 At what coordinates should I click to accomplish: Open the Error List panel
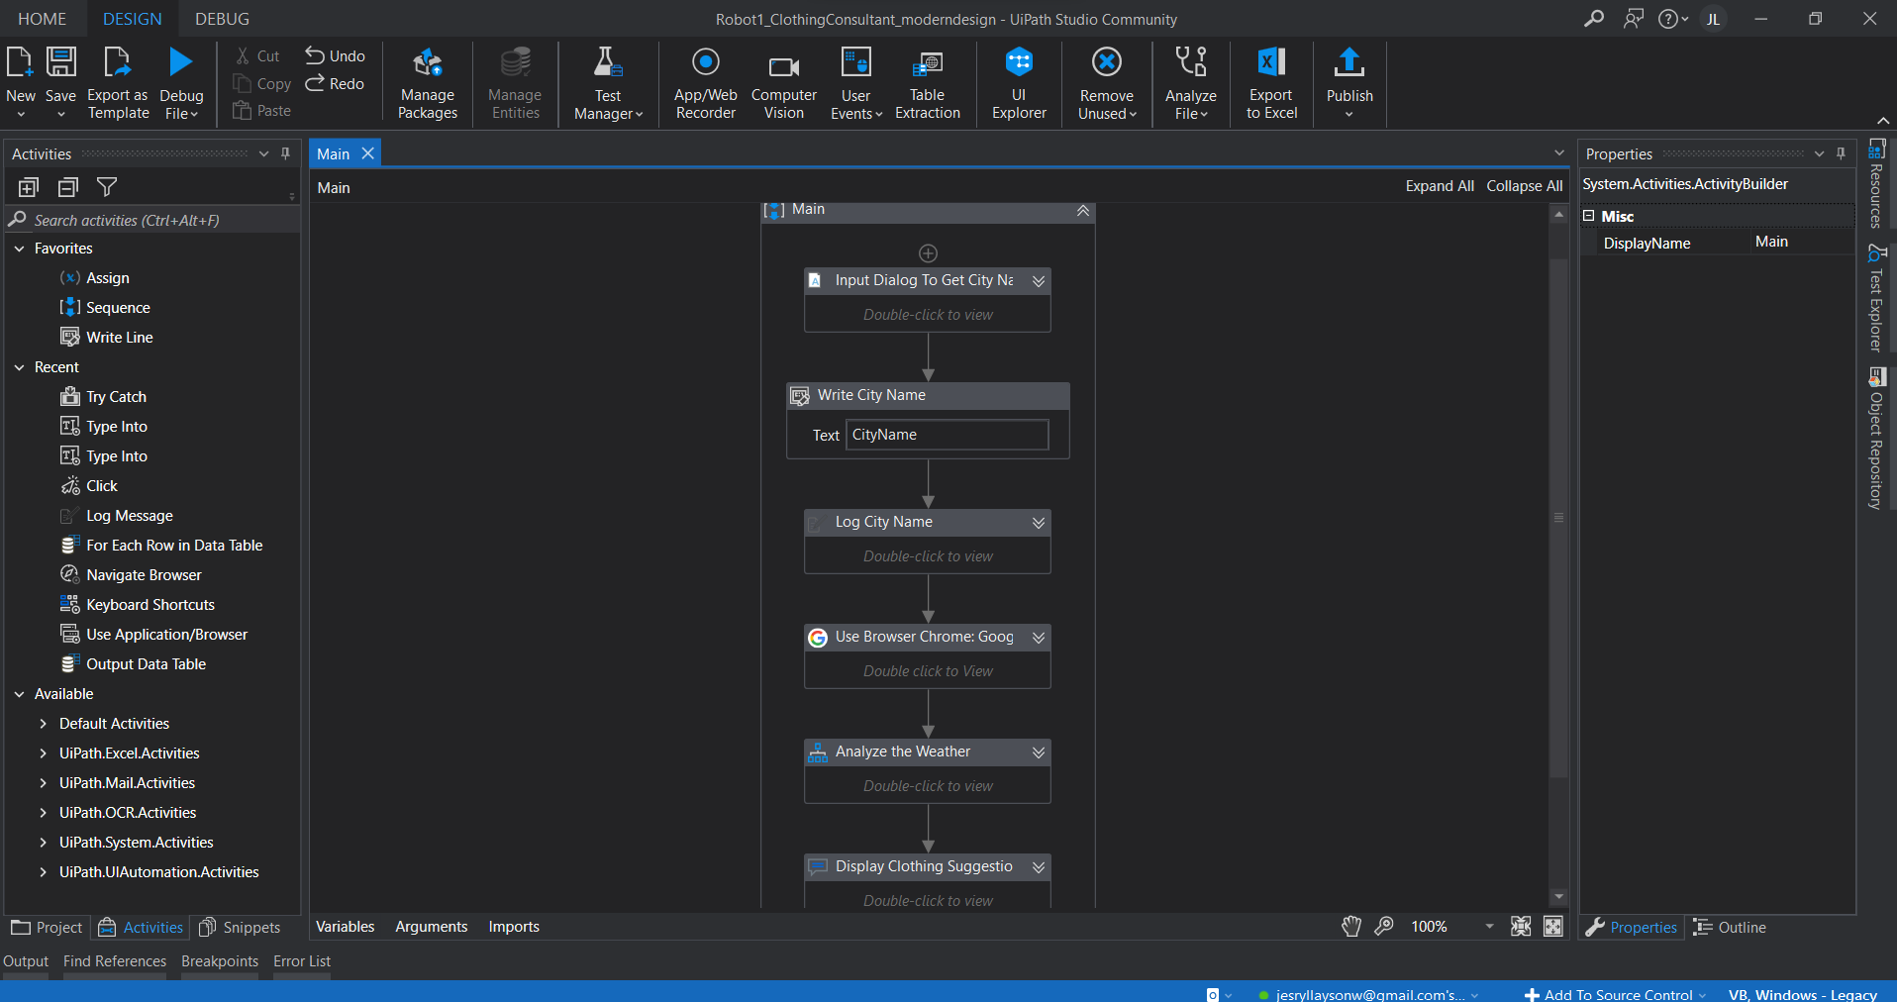pos(302,961)
